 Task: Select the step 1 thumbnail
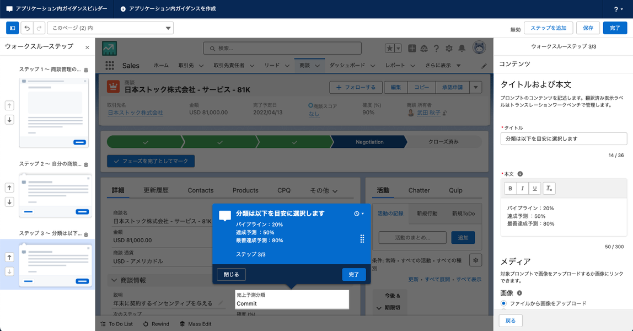tap(54, 113)
